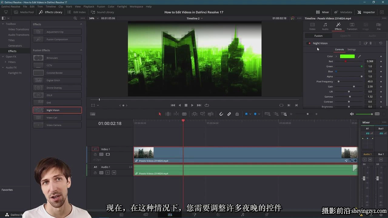Open the Workspace menu
The image size is (388, 218).
pos(136,6)
